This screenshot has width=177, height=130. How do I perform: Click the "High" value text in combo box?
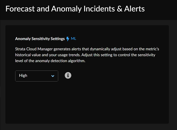[23, 76]
